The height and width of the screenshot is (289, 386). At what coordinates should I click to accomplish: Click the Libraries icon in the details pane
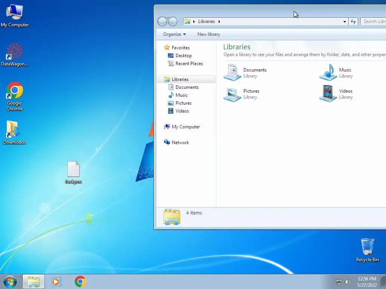click(172, 217)
